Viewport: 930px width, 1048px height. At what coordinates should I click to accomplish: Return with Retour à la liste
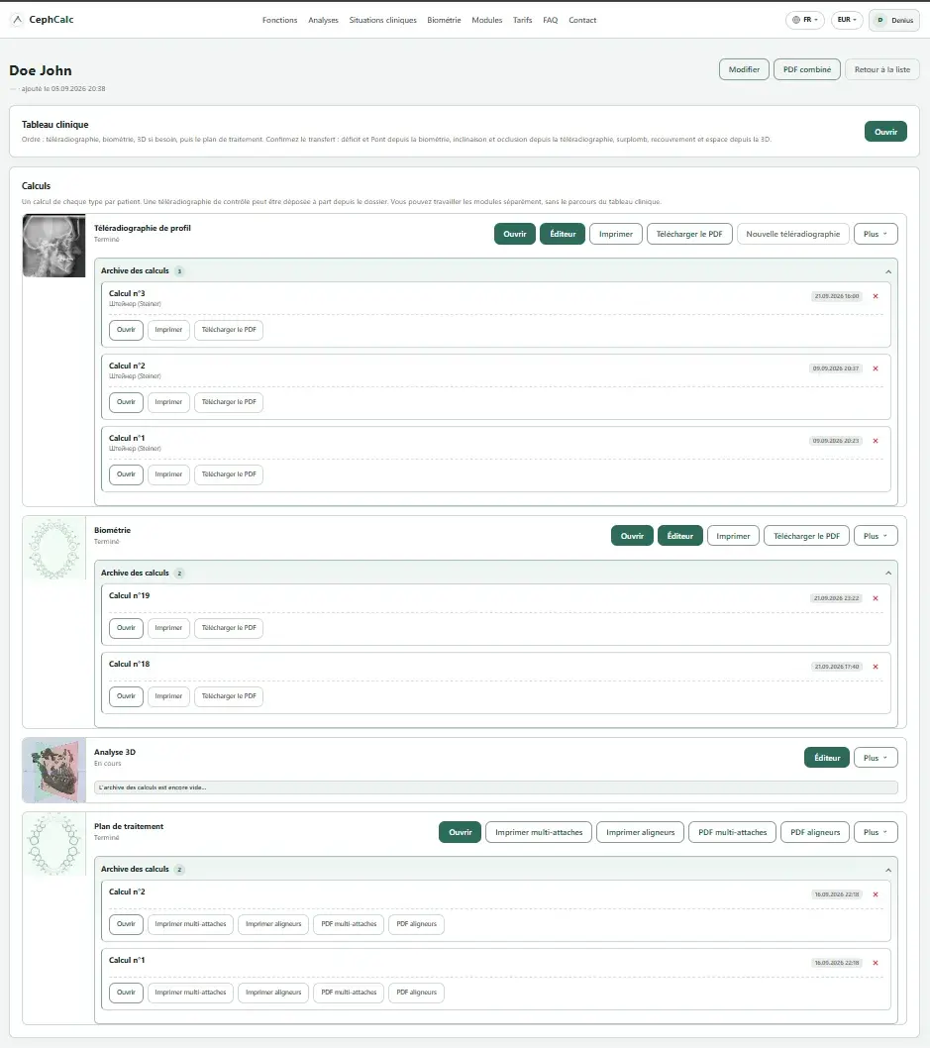click(881, 69)
